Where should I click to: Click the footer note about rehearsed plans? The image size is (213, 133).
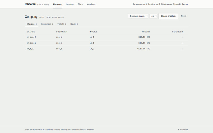[x=60, y=130]
